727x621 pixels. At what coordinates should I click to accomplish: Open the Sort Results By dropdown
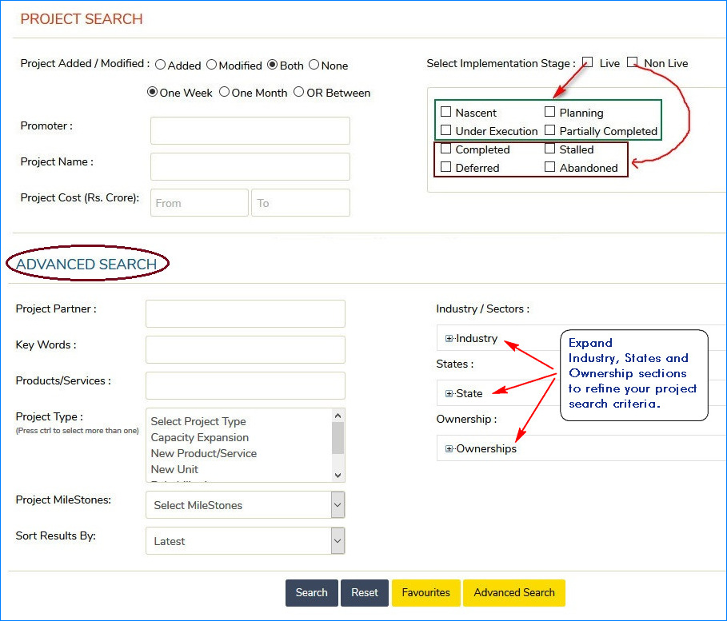pyautogui.click(x=245, y=541)
